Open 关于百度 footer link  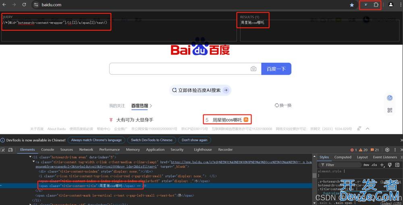(37, 129)
